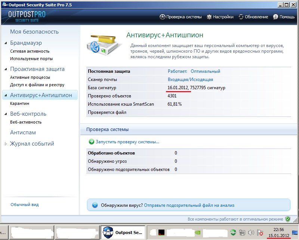The image size is (299, 240).
Task: Click the Помощь question mark icon
Action: pyautogui.click(x=275, y=17)
